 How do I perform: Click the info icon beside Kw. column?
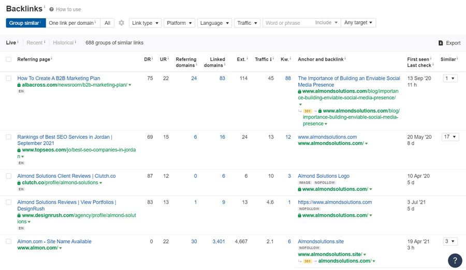point(290,58)
